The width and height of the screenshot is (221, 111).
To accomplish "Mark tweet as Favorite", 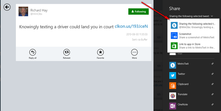I will tap(100, 52).
